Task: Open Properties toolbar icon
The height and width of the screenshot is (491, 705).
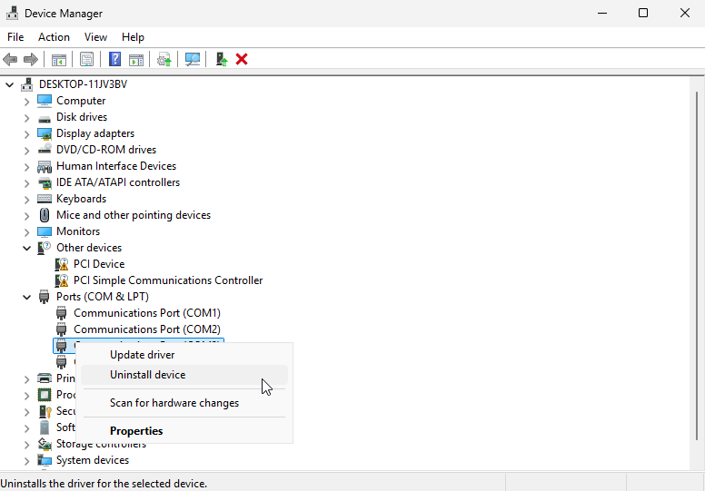Action: [87, 59]
